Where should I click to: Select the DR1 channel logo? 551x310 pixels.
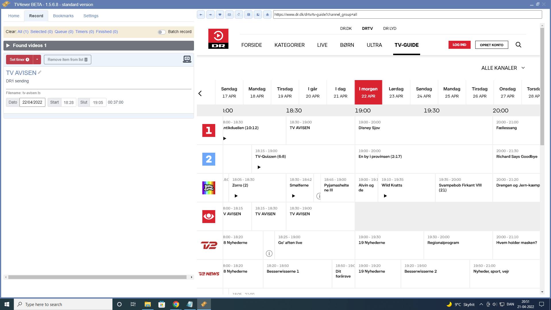209,130
